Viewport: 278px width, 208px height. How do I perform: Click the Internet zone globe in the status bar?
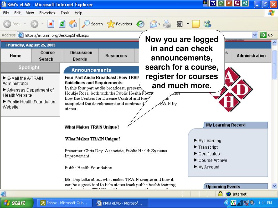coord(229,194)
